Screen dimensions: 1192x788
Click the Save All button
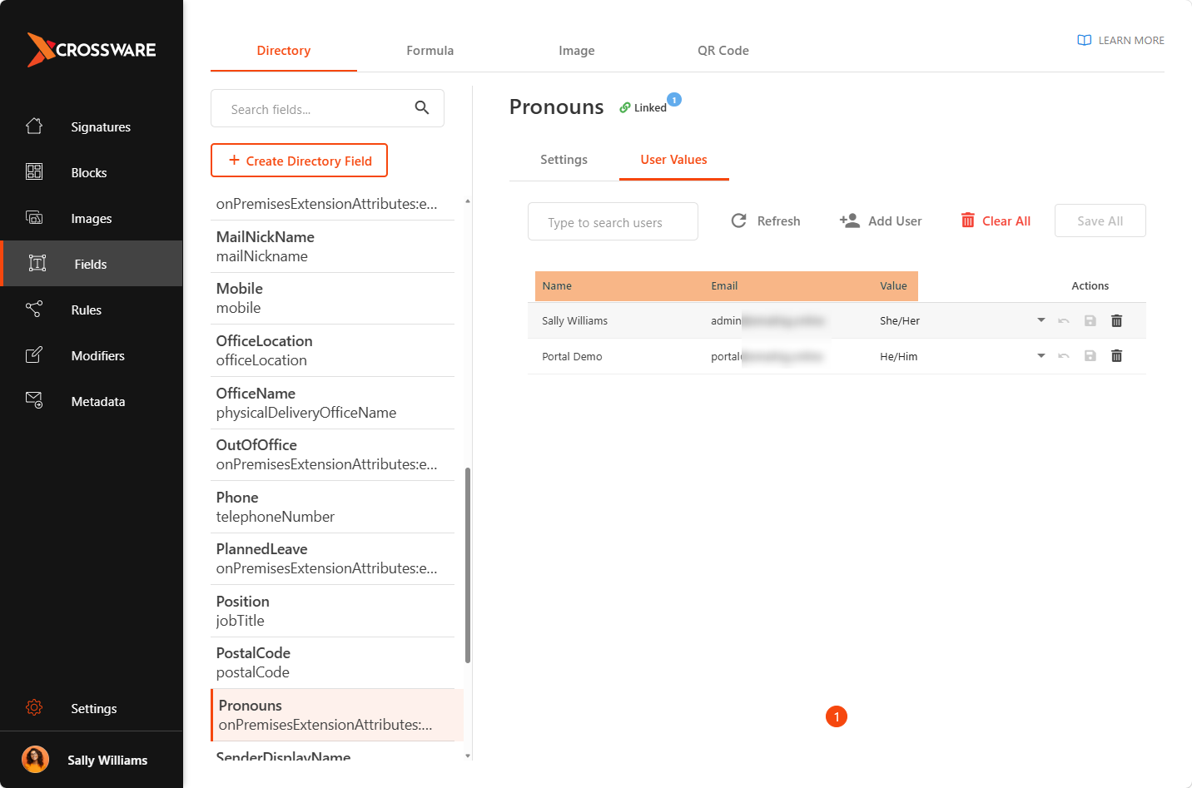(x=1100, y=221)
